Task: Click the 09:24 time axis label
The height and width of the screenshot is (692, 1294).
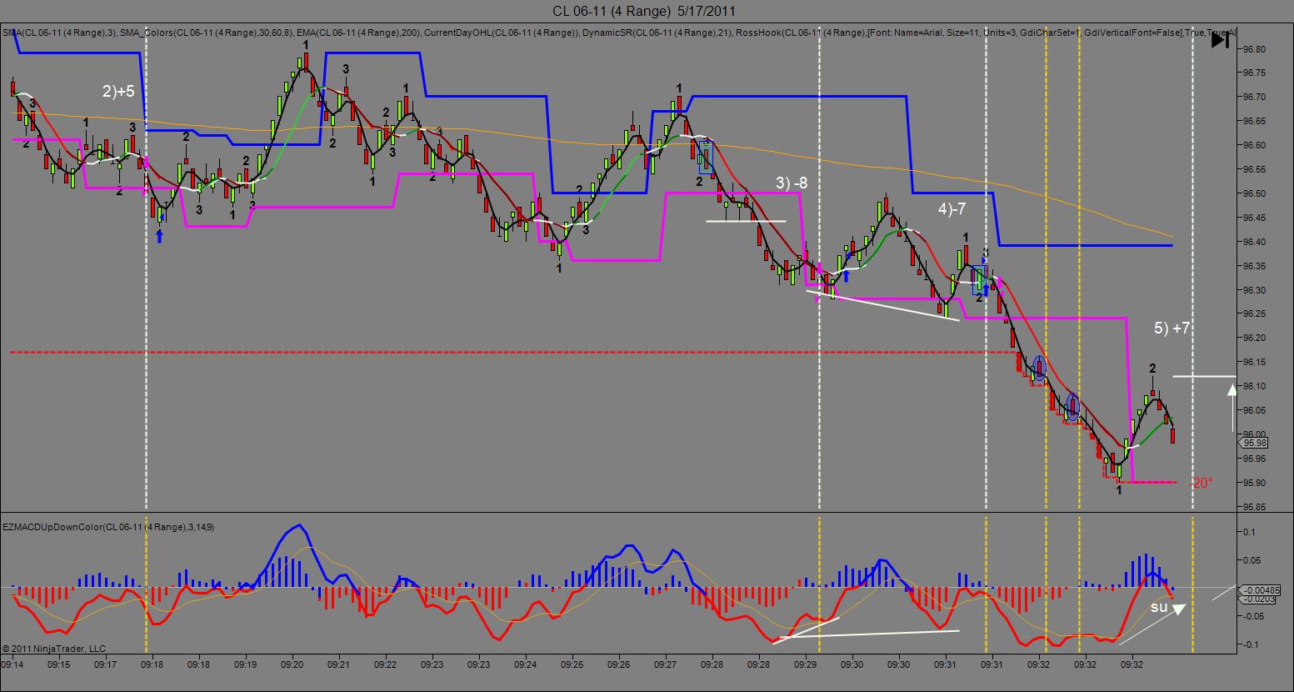Action: tap(526, 664)
